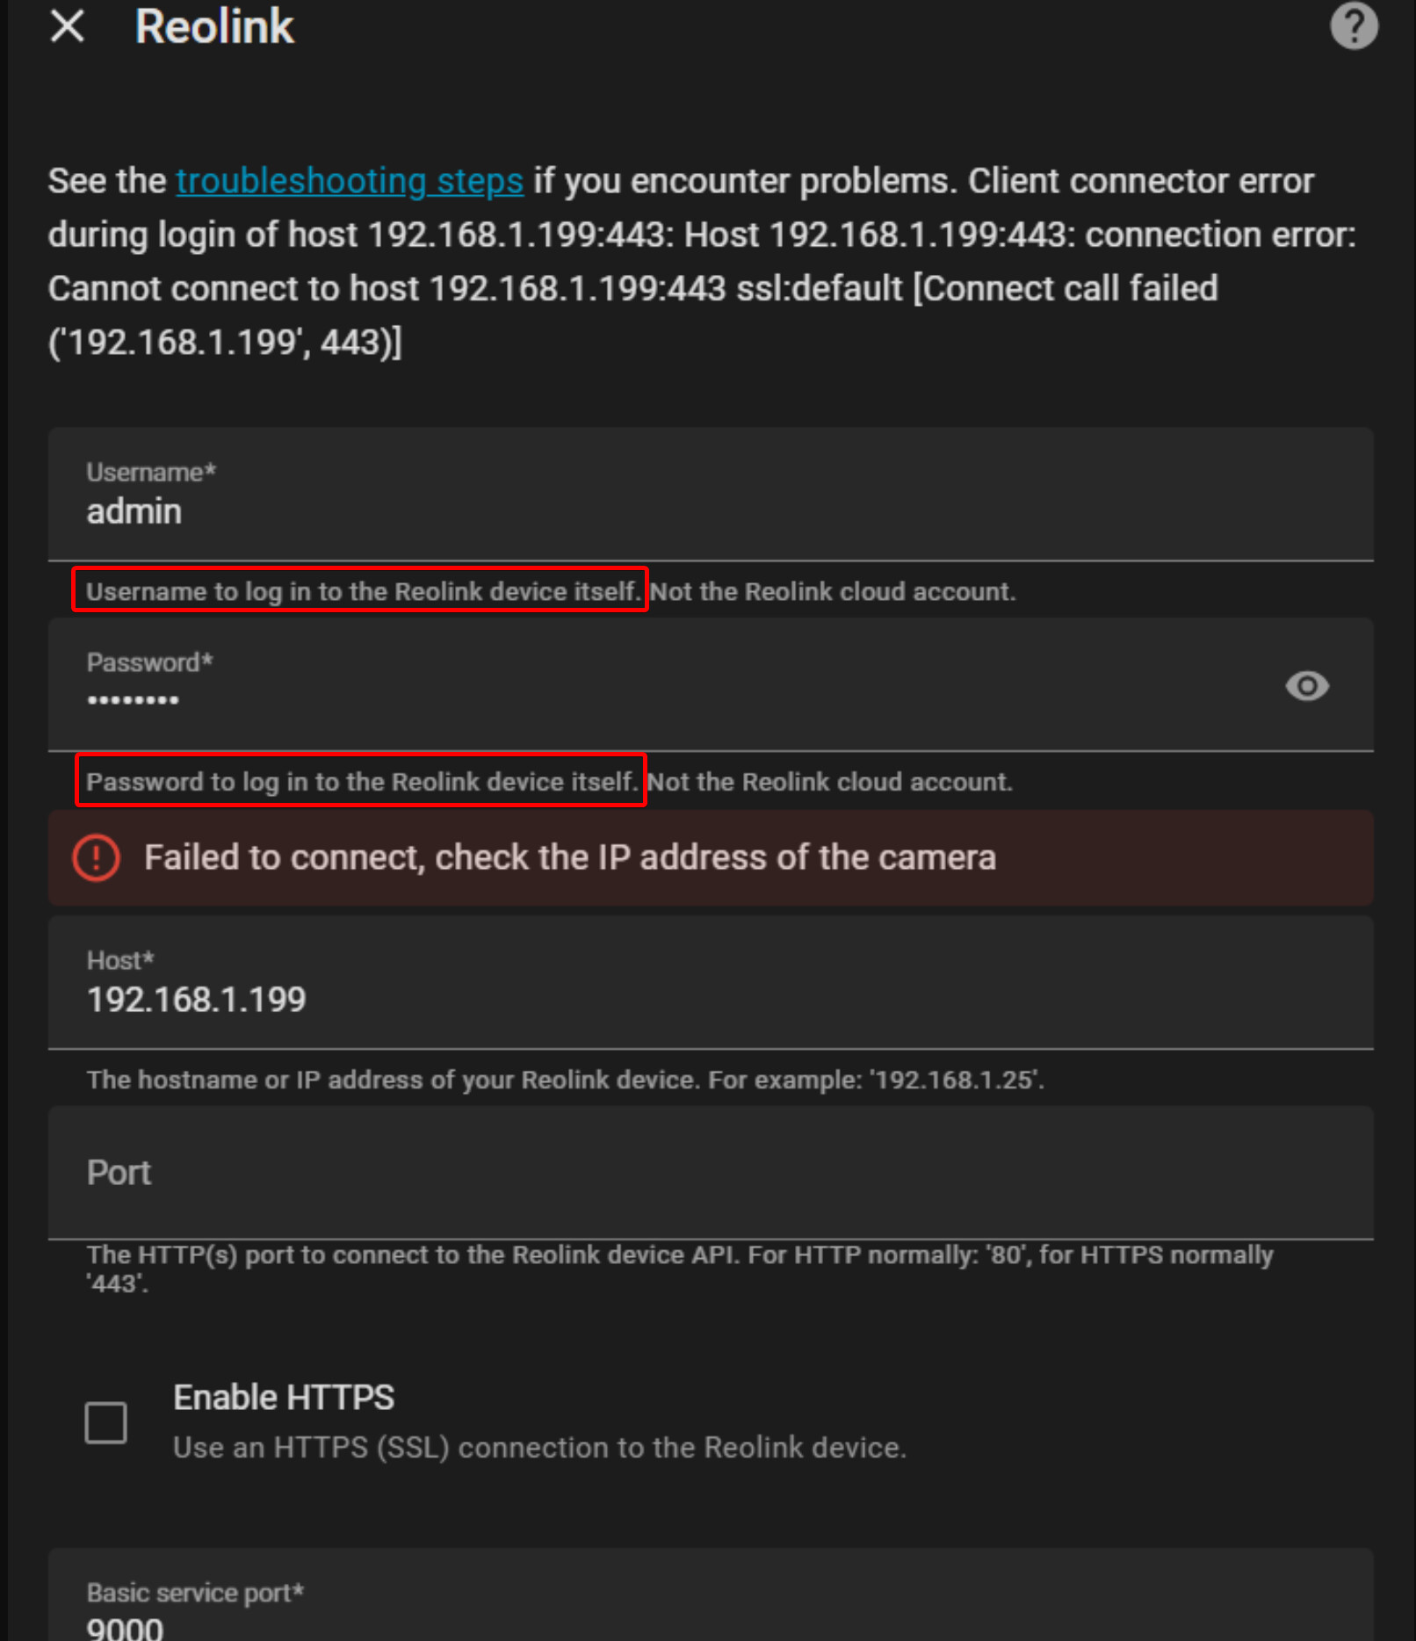This screenshot has height=1641, width=1416.
Task: Click the username helper text below Username
Action: 550,591
